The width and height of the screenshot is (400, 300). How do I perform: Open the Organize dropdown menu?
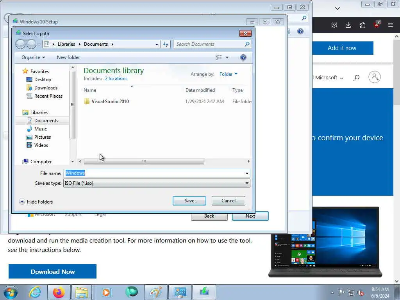pos(33,57)
